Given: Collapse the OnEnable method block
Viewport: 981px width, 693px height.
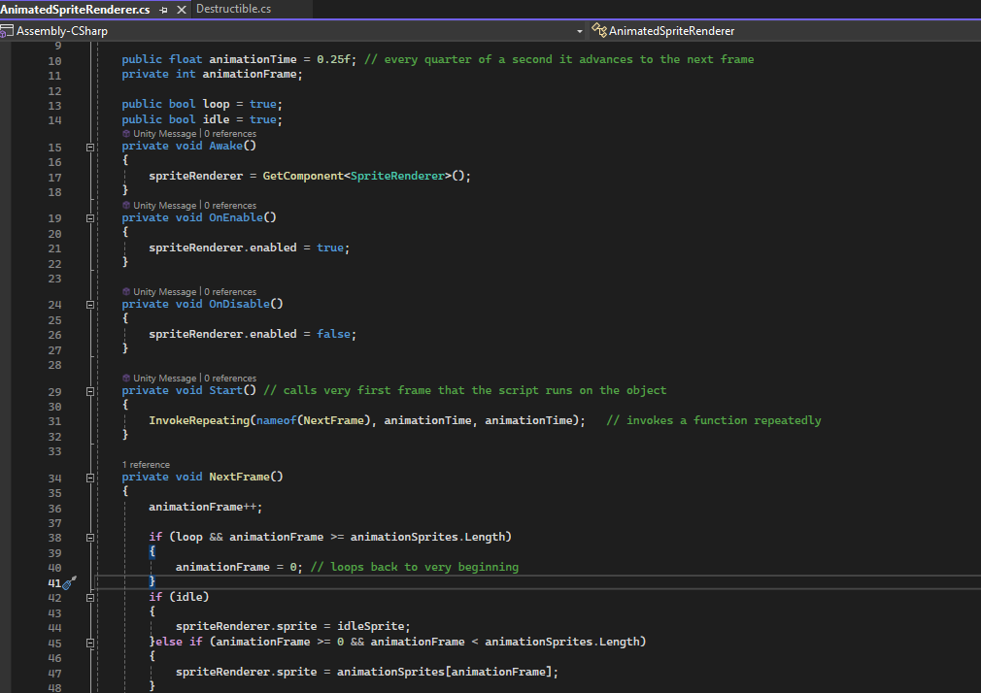Looking at the screenshot, I should pos(90,218).
